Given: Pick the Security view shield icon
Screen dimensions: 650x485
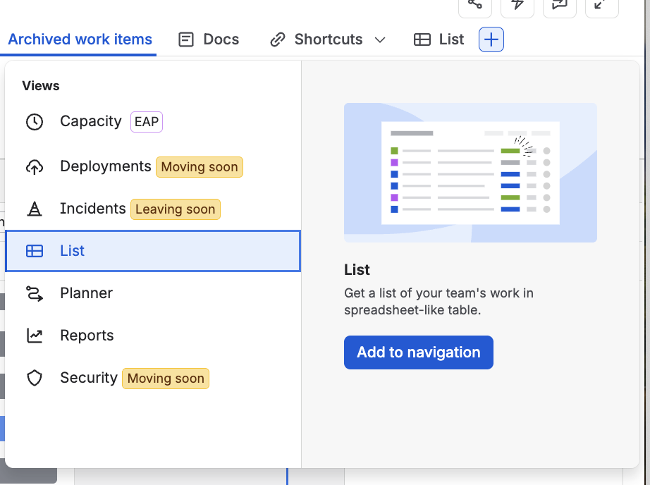Looking at the screenshot, I should pos(35,378).
